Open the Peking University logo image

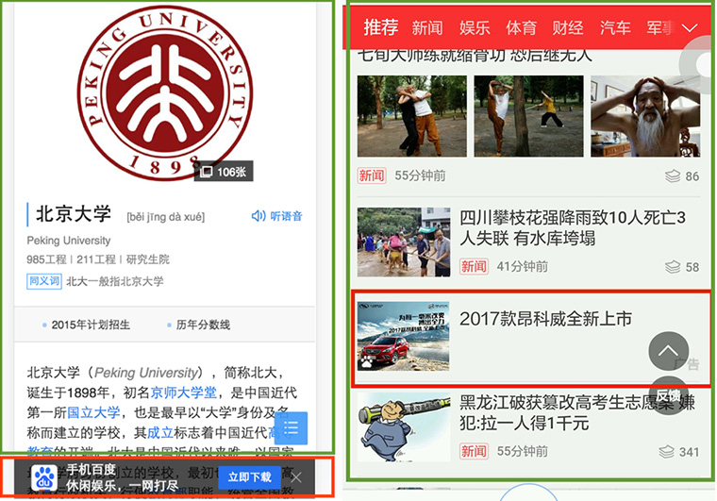pos(164,92)
